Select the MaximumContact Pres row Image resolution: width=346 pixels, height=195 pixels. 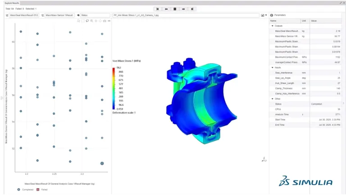click(305, 57)
